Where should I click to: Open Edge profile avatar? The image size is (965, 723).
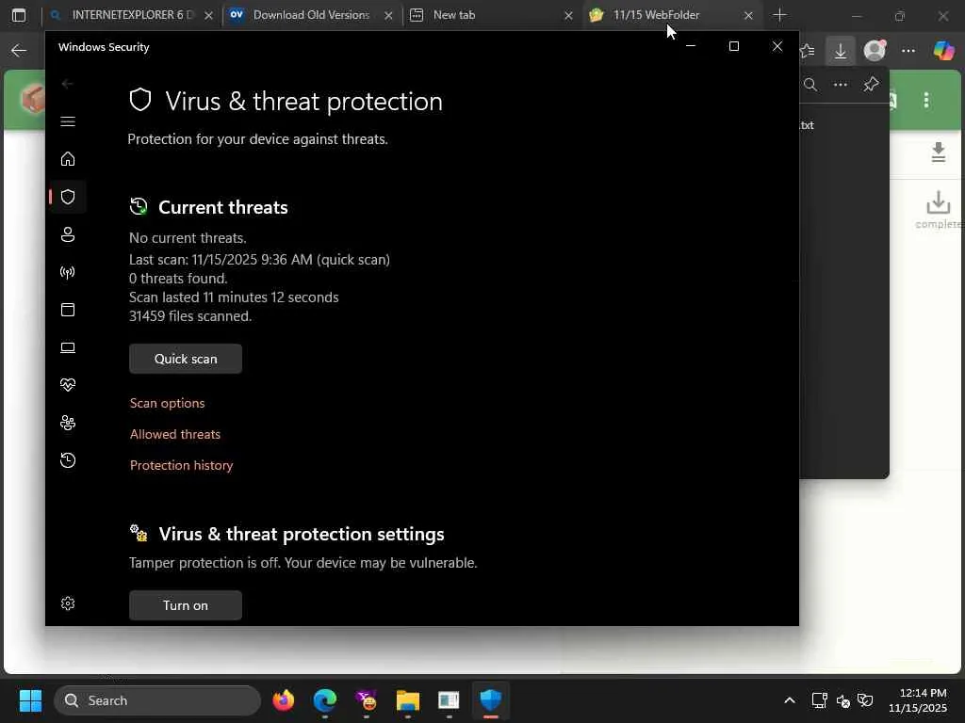point(875,51)
